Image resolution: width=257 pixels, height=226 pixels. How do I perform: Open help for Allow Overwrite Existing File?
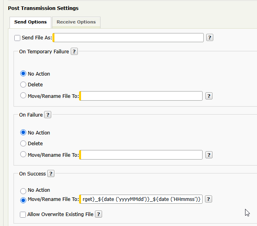pyautogui.click(x=99, y=214)
